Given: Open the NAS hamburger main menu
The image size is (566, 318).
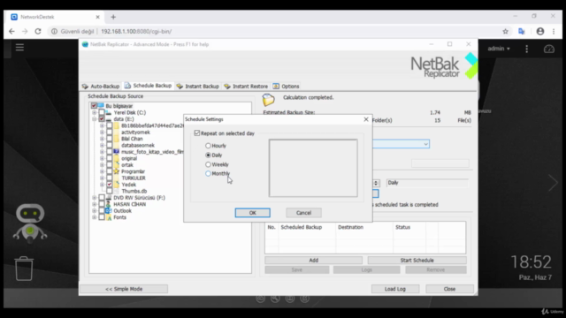Looking at the screenshot, I should [19, 47].
